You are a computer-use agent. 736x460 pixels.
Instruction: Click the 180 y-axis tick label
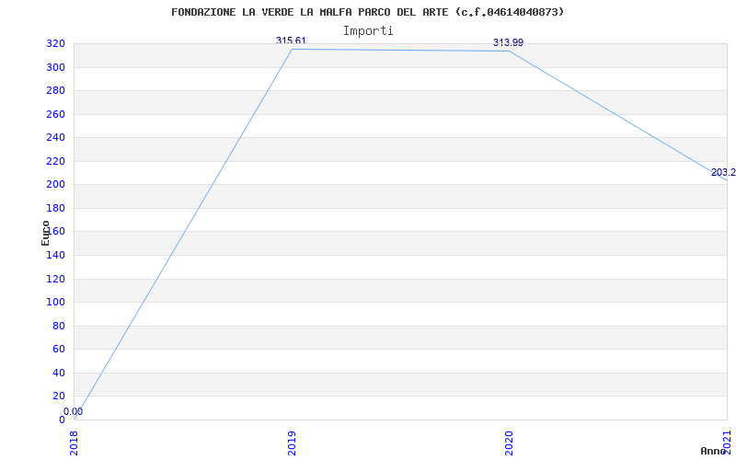(55, 209)
